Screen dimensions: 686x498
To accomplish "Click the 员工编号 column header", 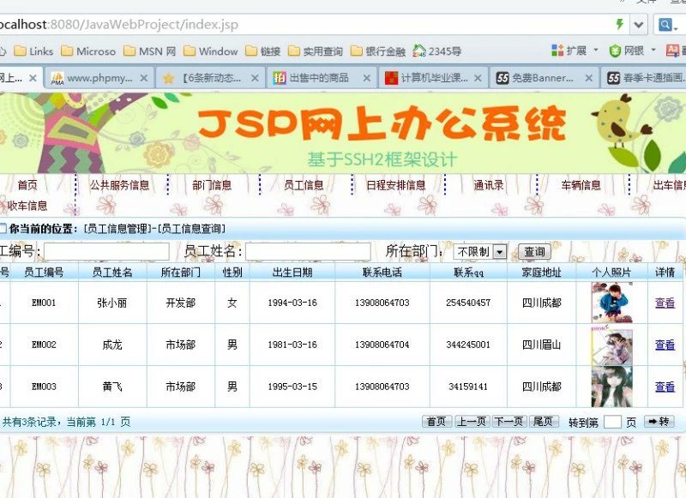I will (x=44, y=272).
